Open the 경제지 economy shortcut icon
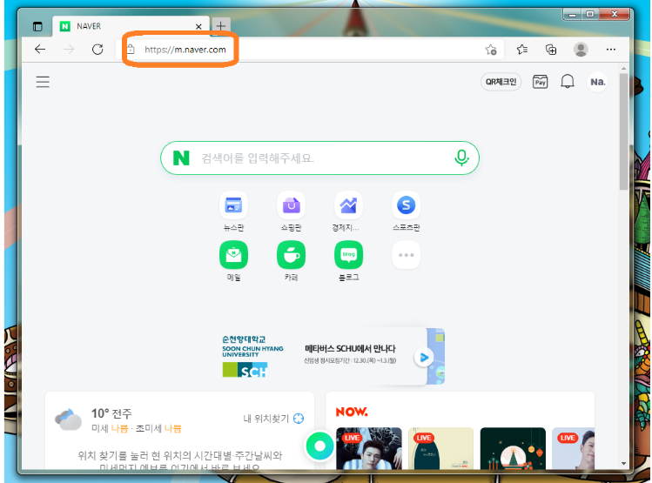 (348, 205)
